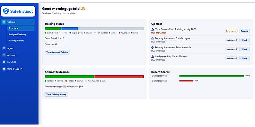Click the 20% GDPR Essentials score bar
The height and width of the screenshot is (127, 255).
(186, 81)
